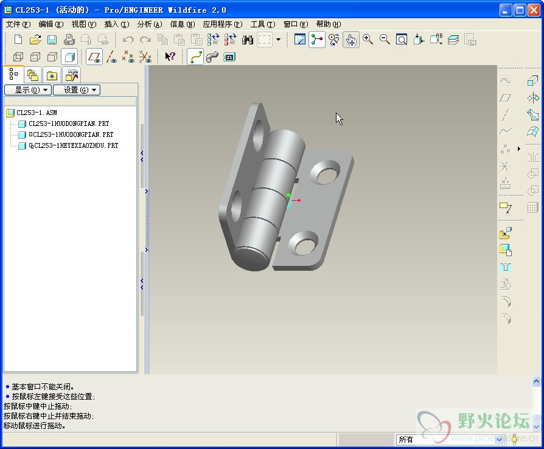Switch to the Favorites navigator tab
This screenshot has height=449, width=544.
click(52, 75)
